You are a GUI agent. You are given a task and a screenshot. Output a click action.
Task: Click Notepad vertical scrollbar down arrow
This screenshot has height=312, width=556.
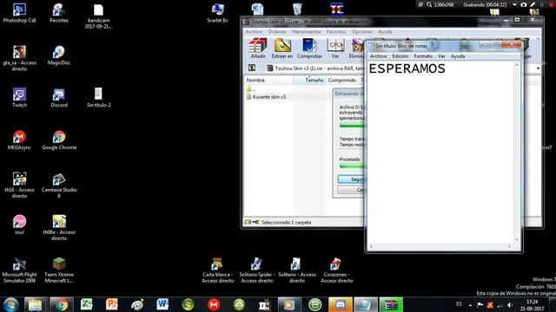[x=517, y=240]
